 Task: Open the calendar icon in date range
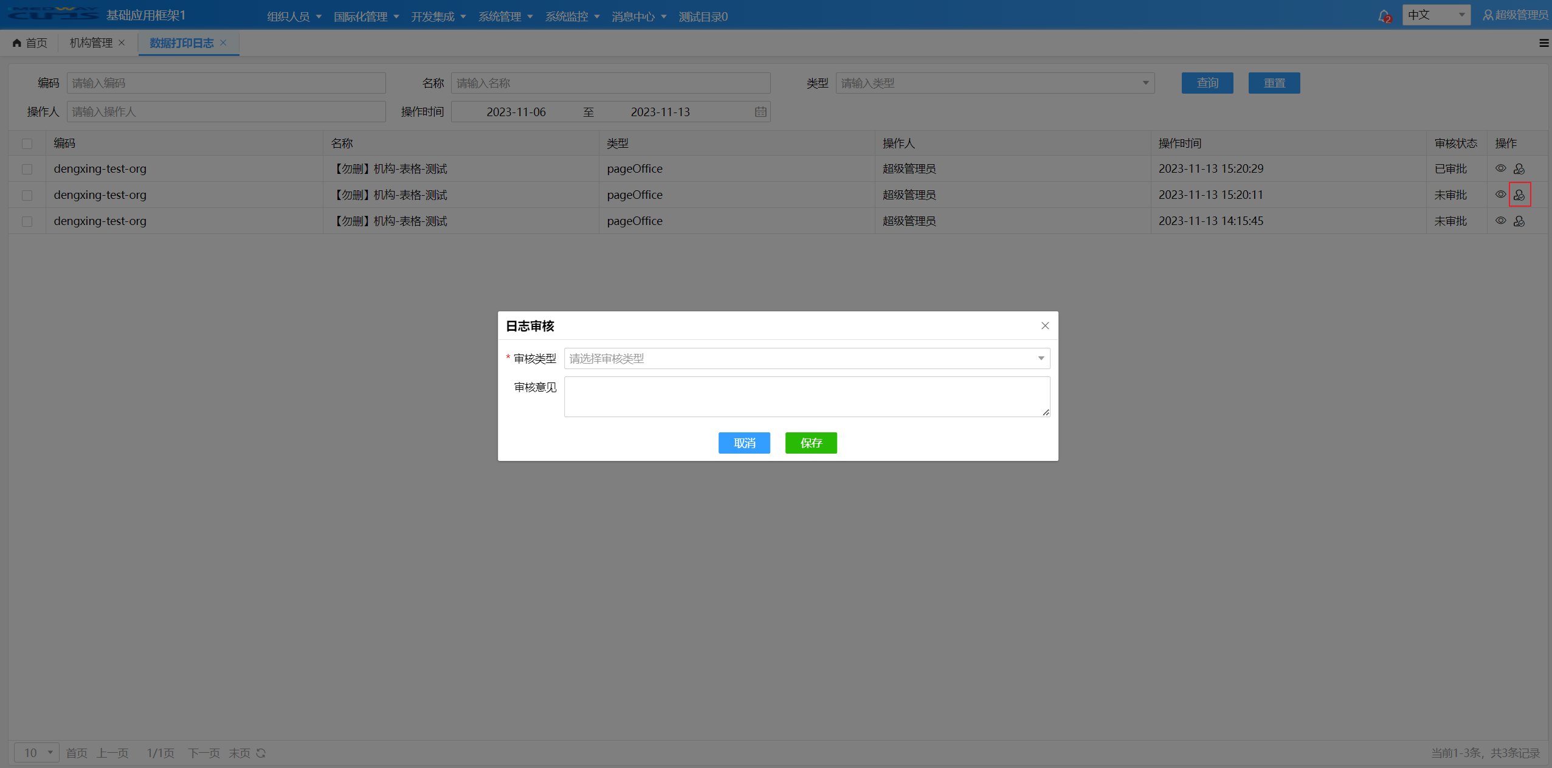[x=760, y=112]
